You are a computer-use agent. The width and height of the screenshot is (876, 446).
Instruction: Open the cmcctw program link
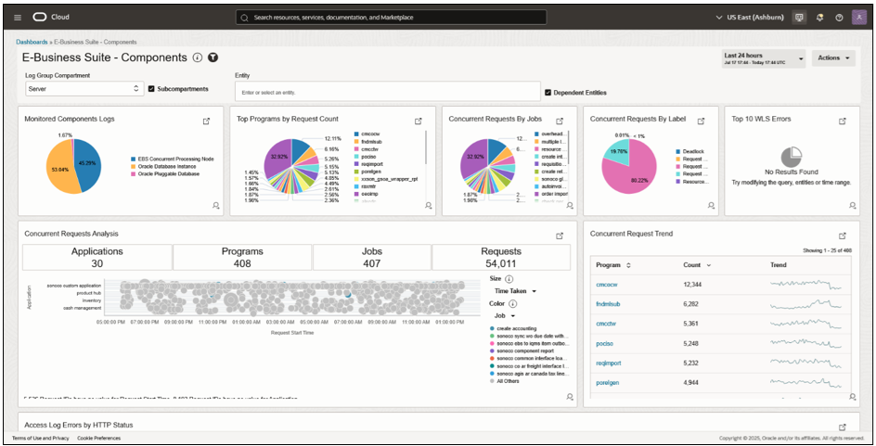606,324
